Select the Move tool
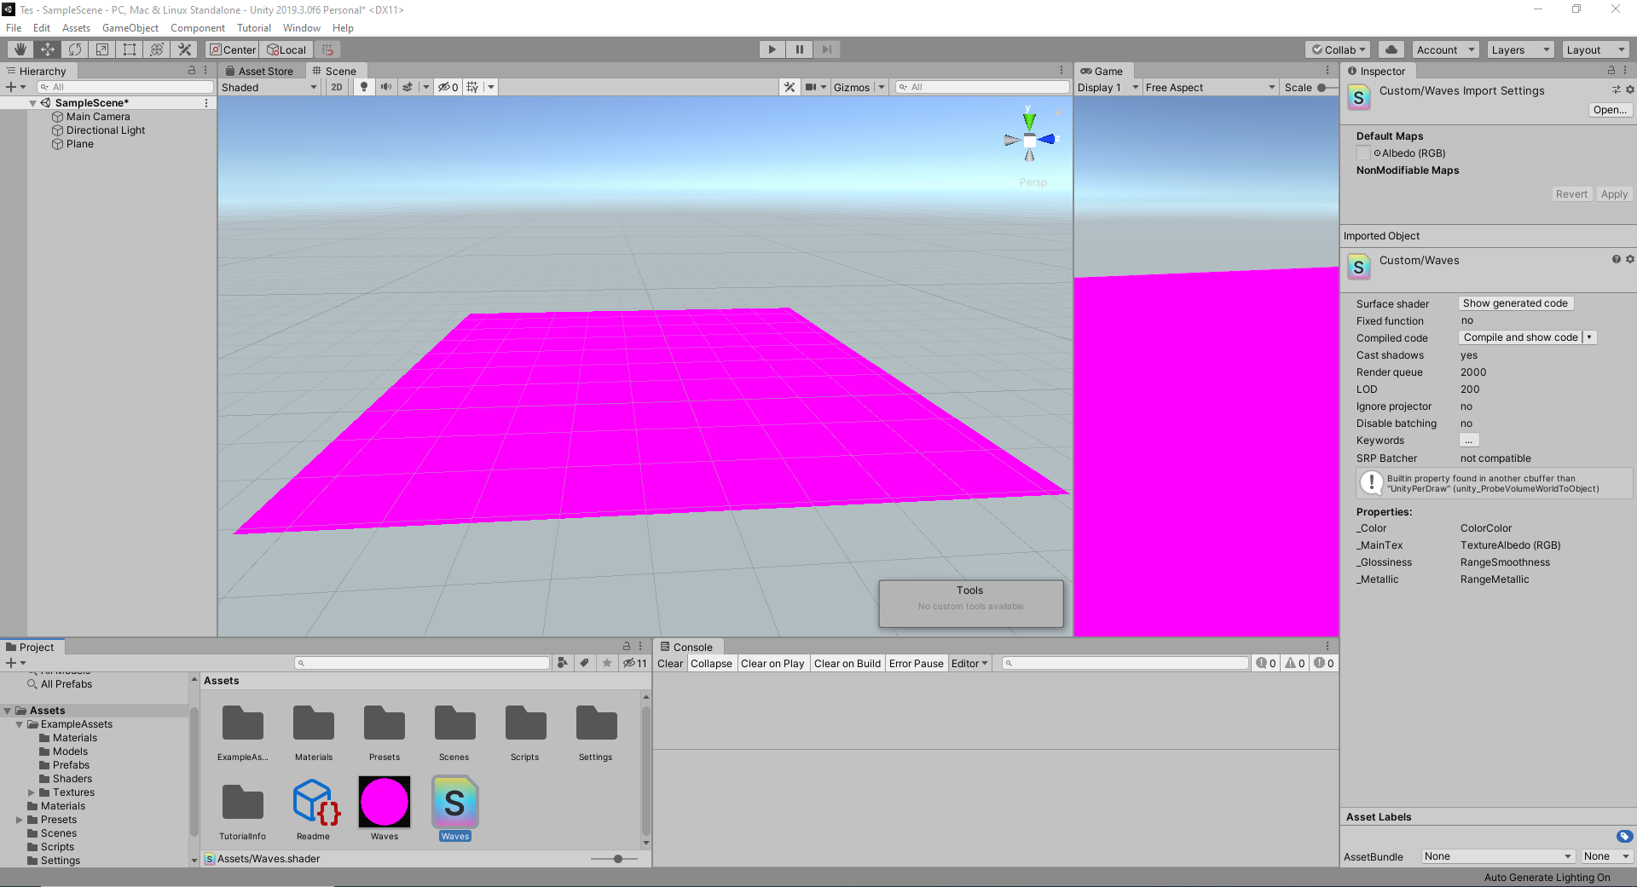The width and height of the screenshot is (1637, 887). click(47, 49)
